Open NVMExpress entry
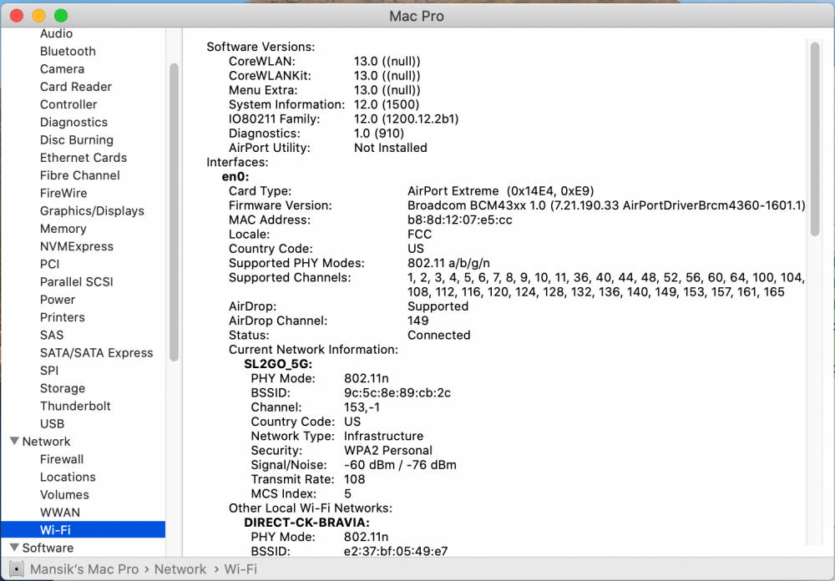The width and height of the screenshot is (835, 581). (x=77, y=246)
